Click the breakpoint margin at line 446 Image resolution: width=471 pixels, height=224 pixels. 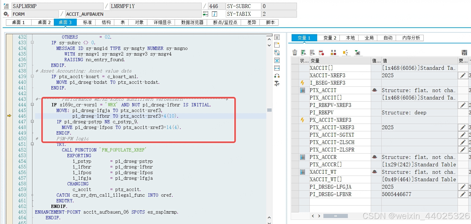(9, 116)
